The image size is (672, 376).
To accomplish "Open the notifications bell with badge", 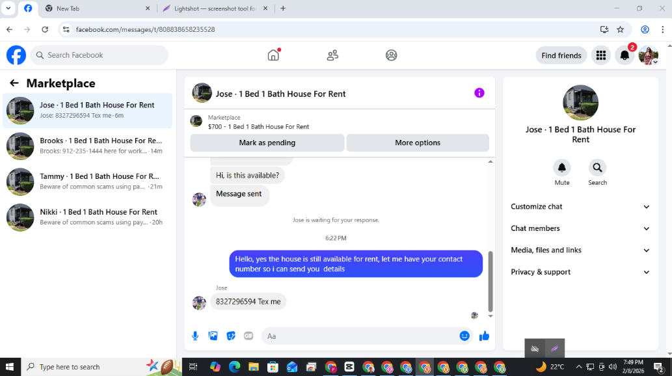I will coord(625,55).
